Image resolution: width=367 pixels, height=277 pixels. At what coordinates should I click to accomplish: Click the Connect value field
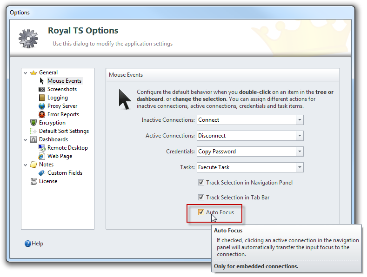pos(247,120)
